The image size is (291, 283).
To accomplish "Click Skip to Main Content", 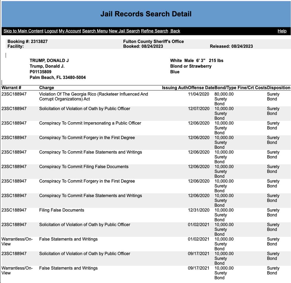I will (x=23, y=31).
